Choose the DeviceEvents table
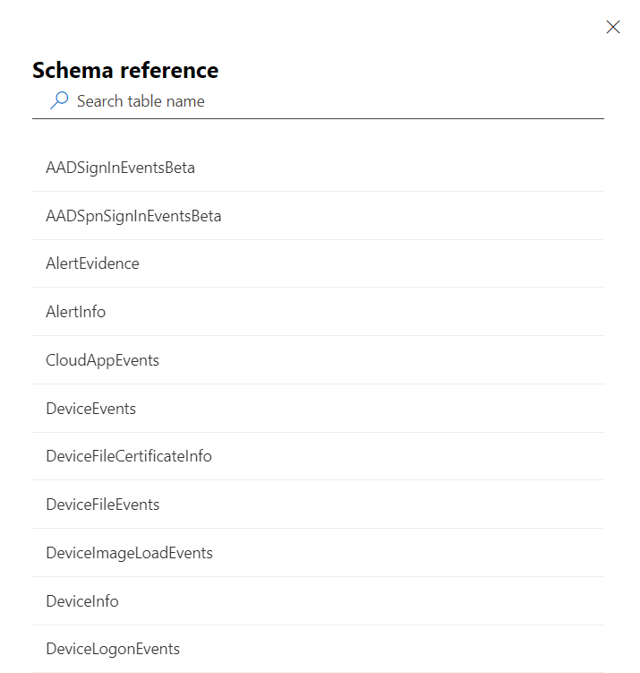Screen dimensions: 640x673 (90, 409)
